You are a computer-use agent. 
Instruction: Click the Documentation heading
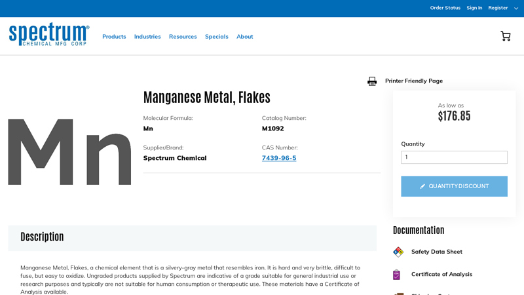(x=419, y=230)
